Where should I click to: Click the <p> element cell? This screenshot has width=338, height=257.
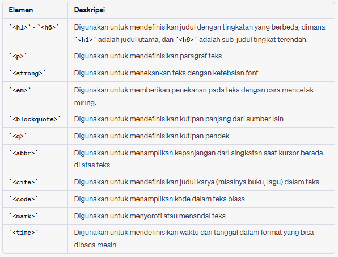coord(35,57)
